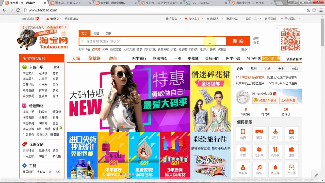Expand the 卖家中心 seller center dropdown
The height and width of the screenshot is (183, 325).
[253, 19]
